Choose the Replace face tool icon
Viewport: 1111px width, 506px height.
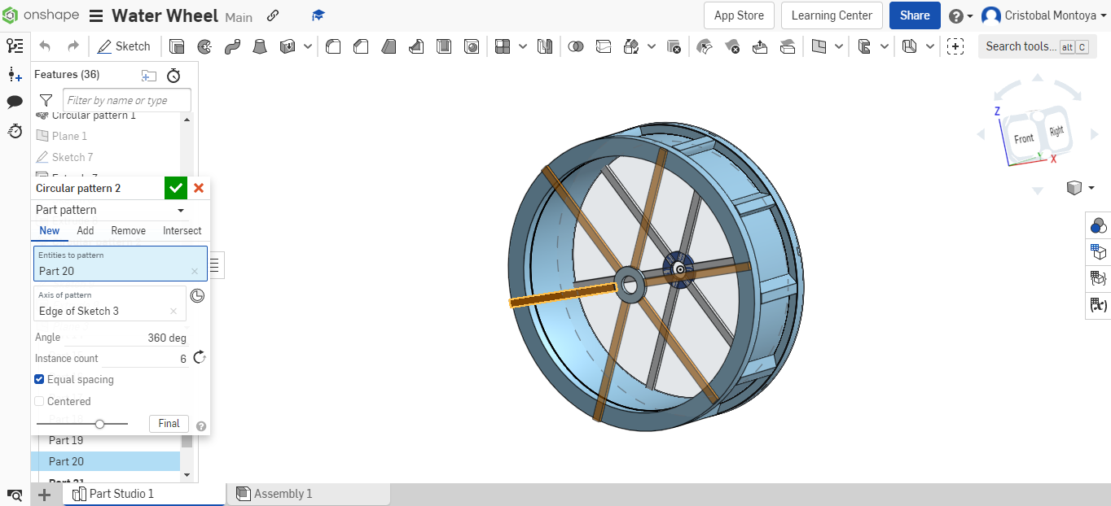[788, 46]
